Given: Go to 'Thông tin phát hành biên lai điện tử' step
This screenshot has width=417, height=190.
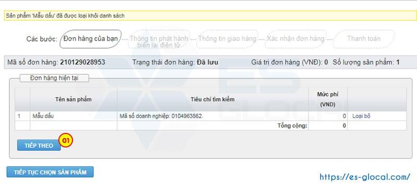Looking at the screenshot, I should pos(159,42).
